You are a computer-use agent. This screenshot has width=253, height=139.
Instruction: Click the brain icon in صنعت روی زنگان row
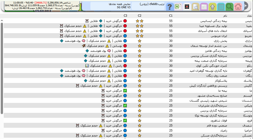click(x=83, y=76)
